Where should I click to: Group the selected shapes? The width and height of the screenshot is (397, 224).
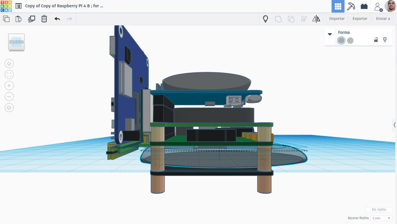click(278, 19)
